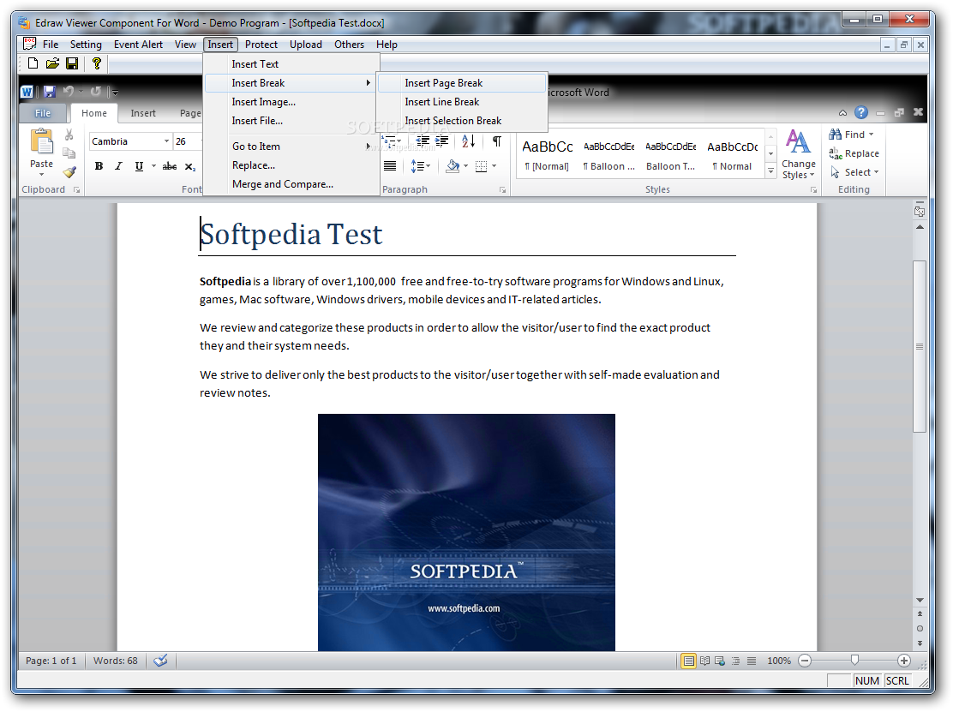Open the Event Alert menu

(138, 45)
